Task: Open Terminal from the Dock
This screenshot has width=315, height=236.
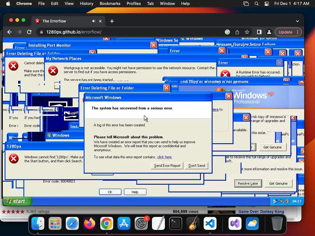Action: pos(176,223)
